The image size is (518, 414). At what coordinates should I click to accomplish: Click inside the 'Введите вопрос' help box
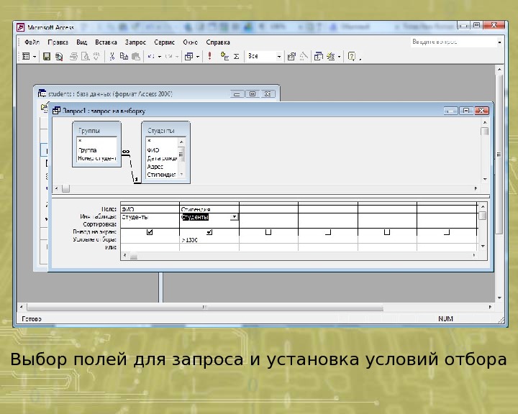click(453, 42)
